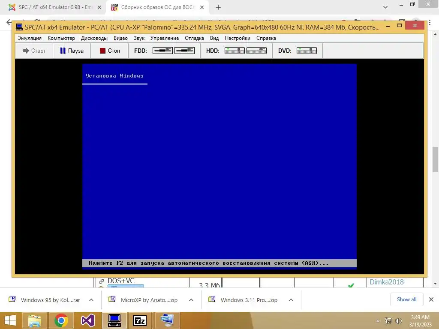
Task: Click the page scroll up arrow
Action: click(435, 34)
